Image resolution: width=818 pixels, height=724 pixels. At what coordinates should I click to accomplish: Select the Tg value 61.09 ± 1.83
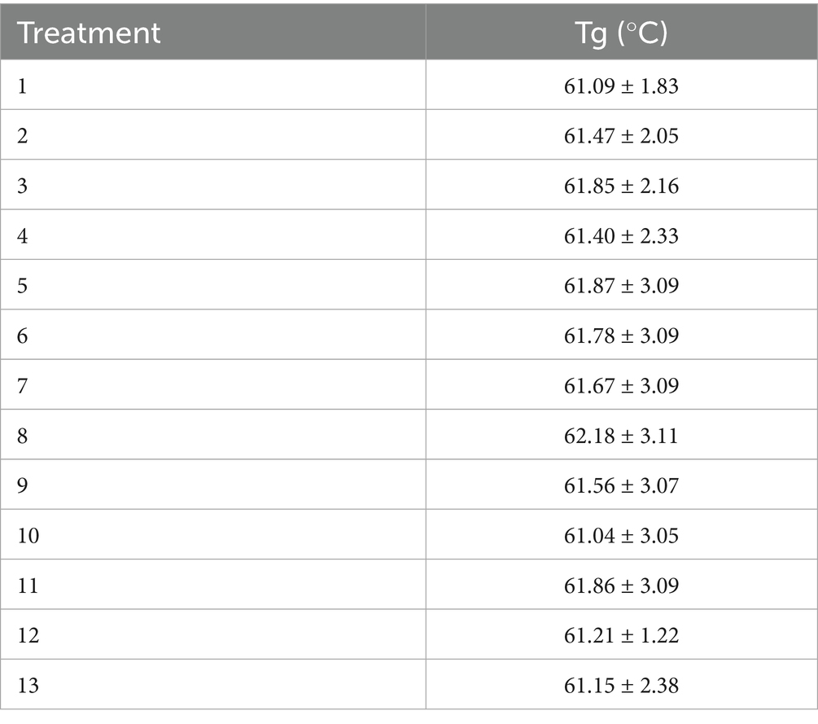[x=621, y=86]
